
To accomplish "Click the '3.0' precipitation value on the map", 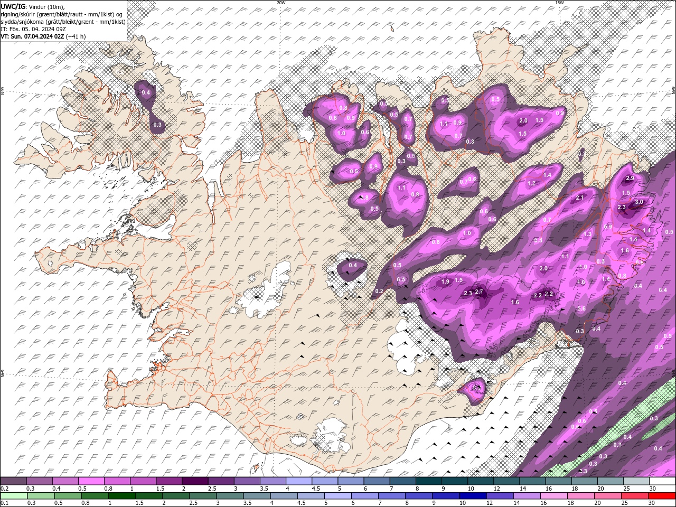I will (x=639, y=202).
